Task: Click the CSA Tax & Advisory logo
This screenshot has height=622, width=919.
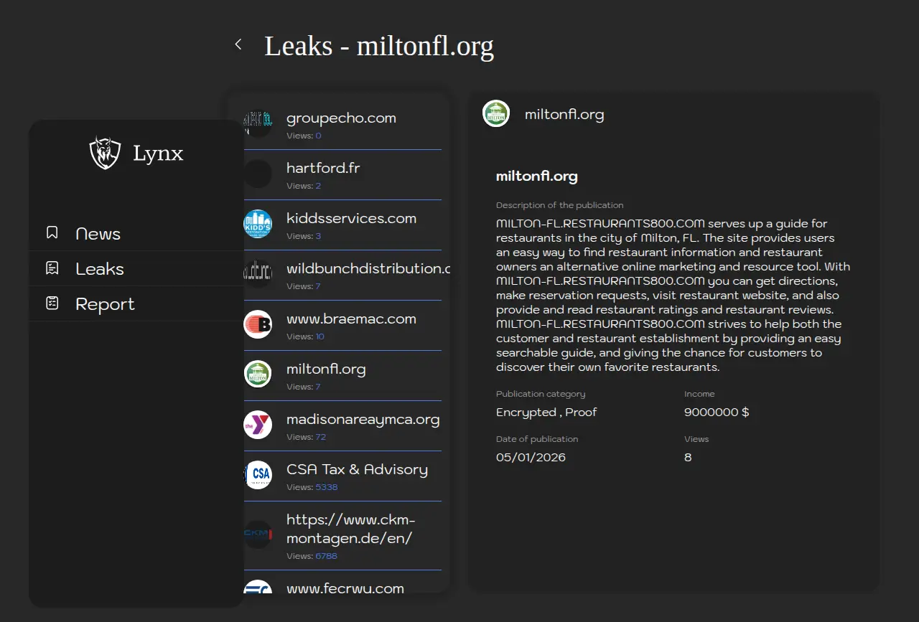Action: [x=258, y=474]
